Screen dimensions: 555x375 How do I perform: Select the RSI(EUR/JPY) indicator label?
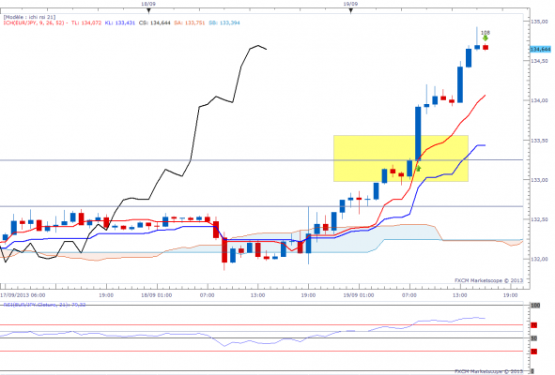[44, 305]
